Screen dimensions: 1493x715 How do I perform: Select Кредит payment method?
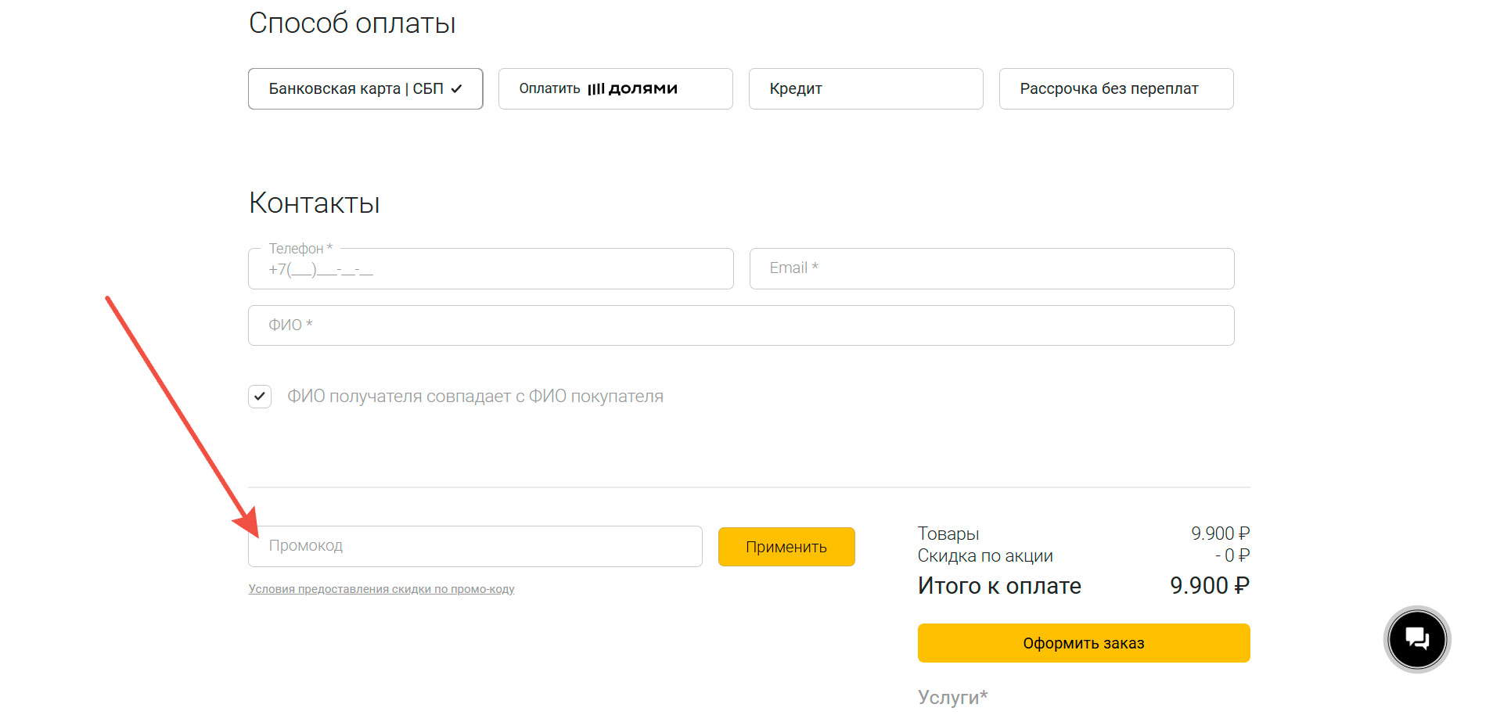click(866, 88)
